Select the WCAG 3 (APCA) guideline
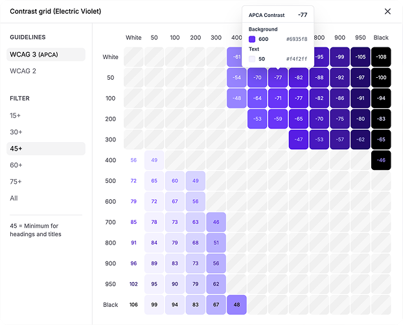403x325 pixels. tap(45, 54)
